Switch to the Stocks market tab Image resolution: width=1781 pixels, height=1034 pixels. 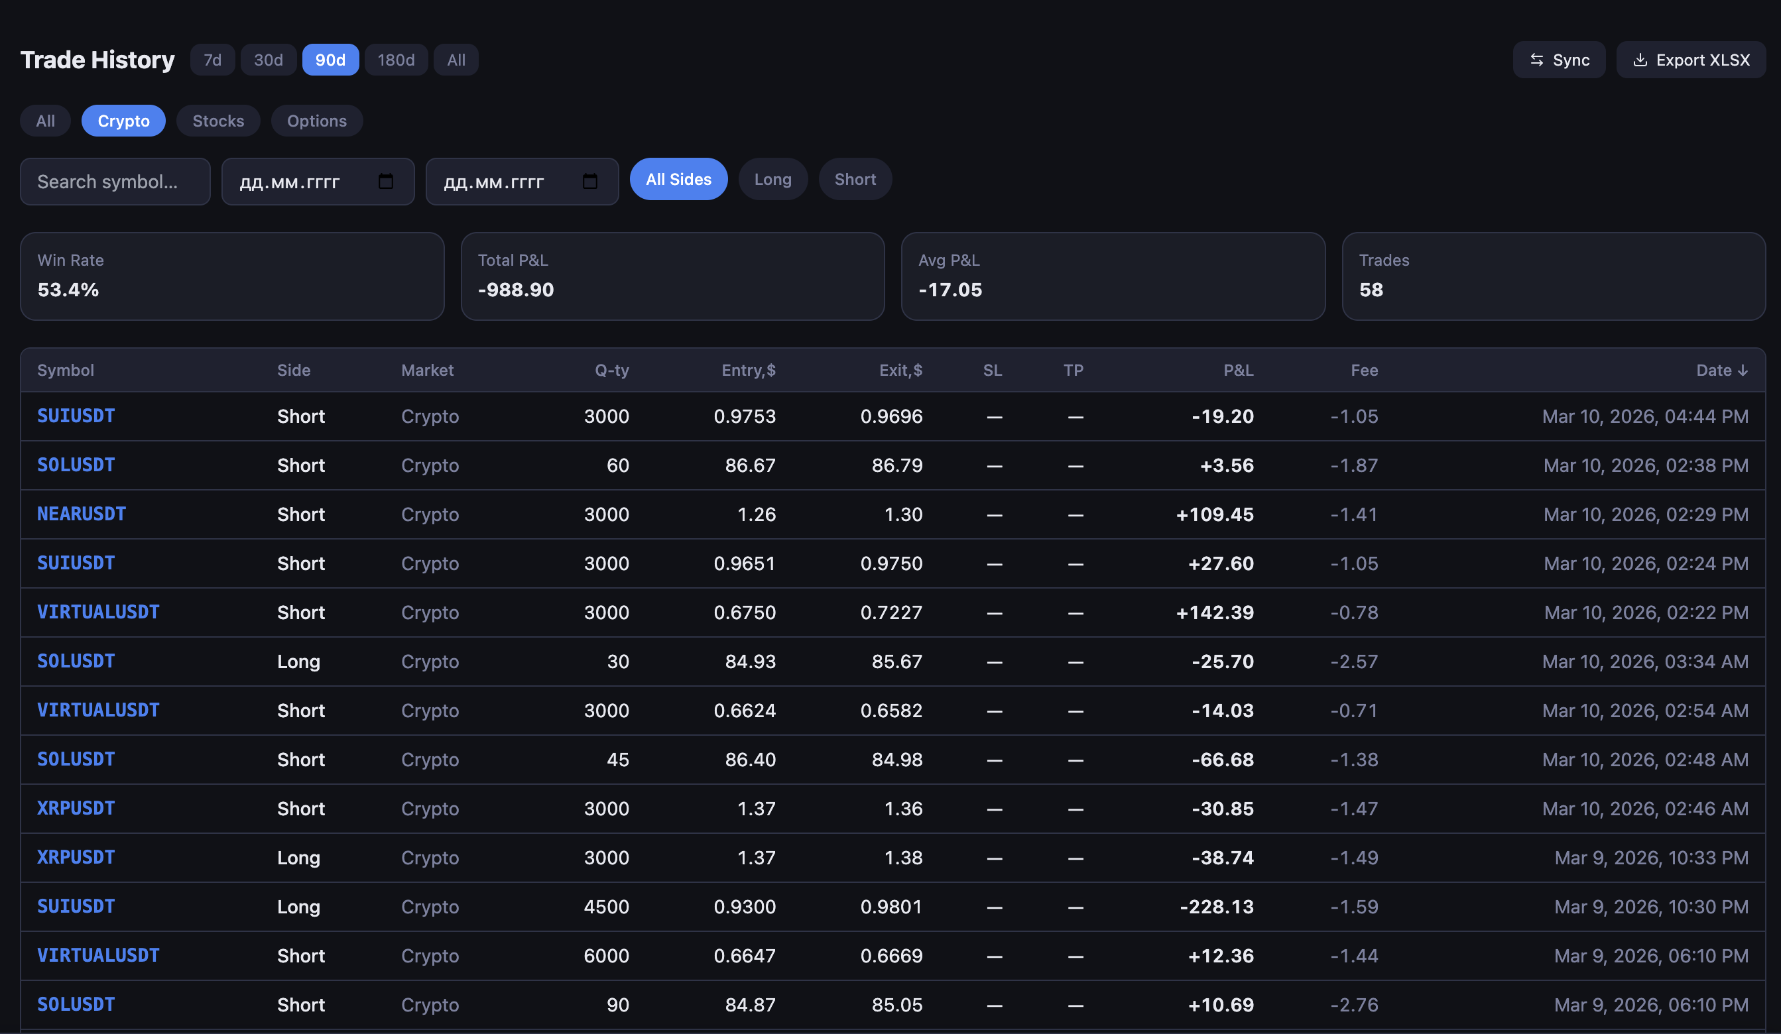click(217, 120)
